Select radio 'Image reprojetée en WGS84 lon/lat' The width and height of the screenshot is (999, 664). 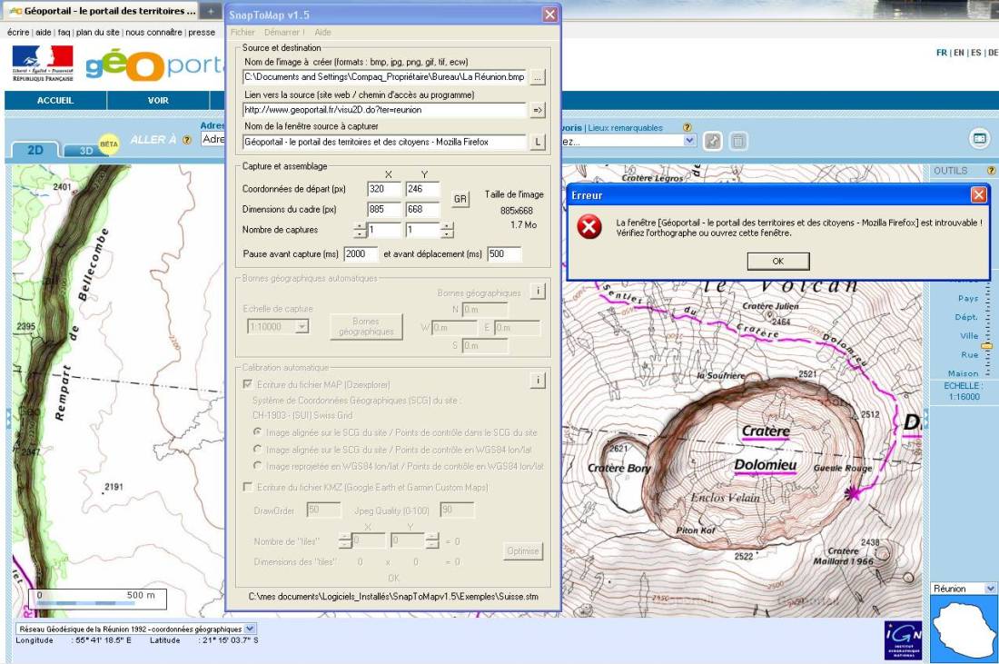tap(257, 466)
